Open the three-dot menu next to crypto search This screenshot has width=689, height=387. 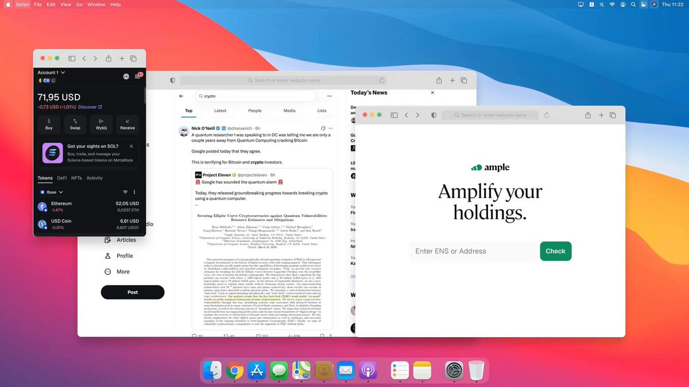click(x=330, y=96)
